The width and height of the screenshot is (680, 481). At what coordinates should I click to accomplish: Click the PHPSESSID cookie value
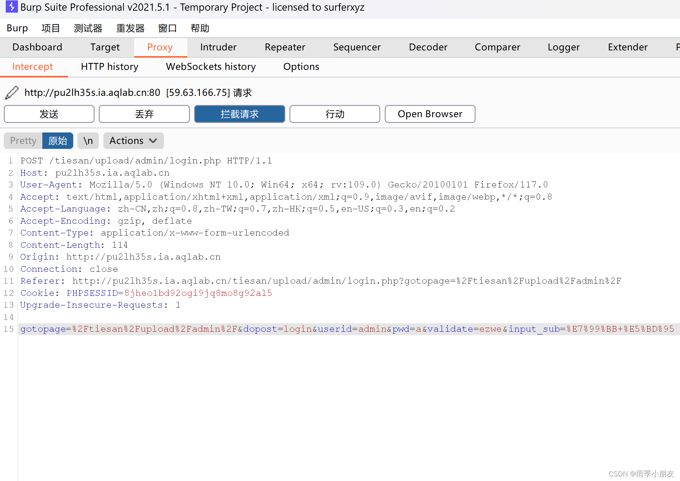point(198,293)
